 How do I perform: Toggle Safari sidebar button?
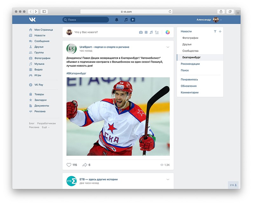click(x=44, y=11)
